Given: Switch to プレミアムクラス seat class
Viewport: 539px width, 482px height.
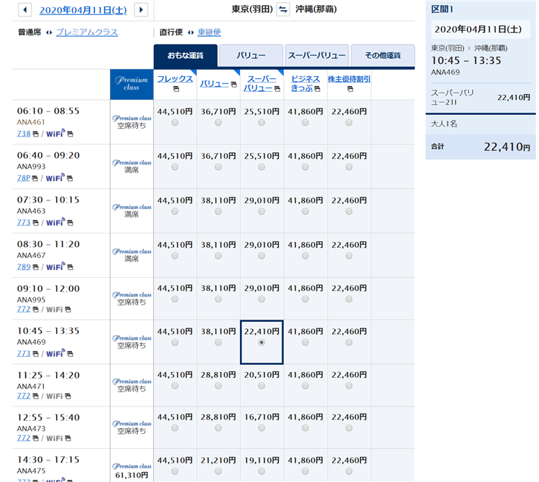Looking at the screenshot, I should (86, 32).
